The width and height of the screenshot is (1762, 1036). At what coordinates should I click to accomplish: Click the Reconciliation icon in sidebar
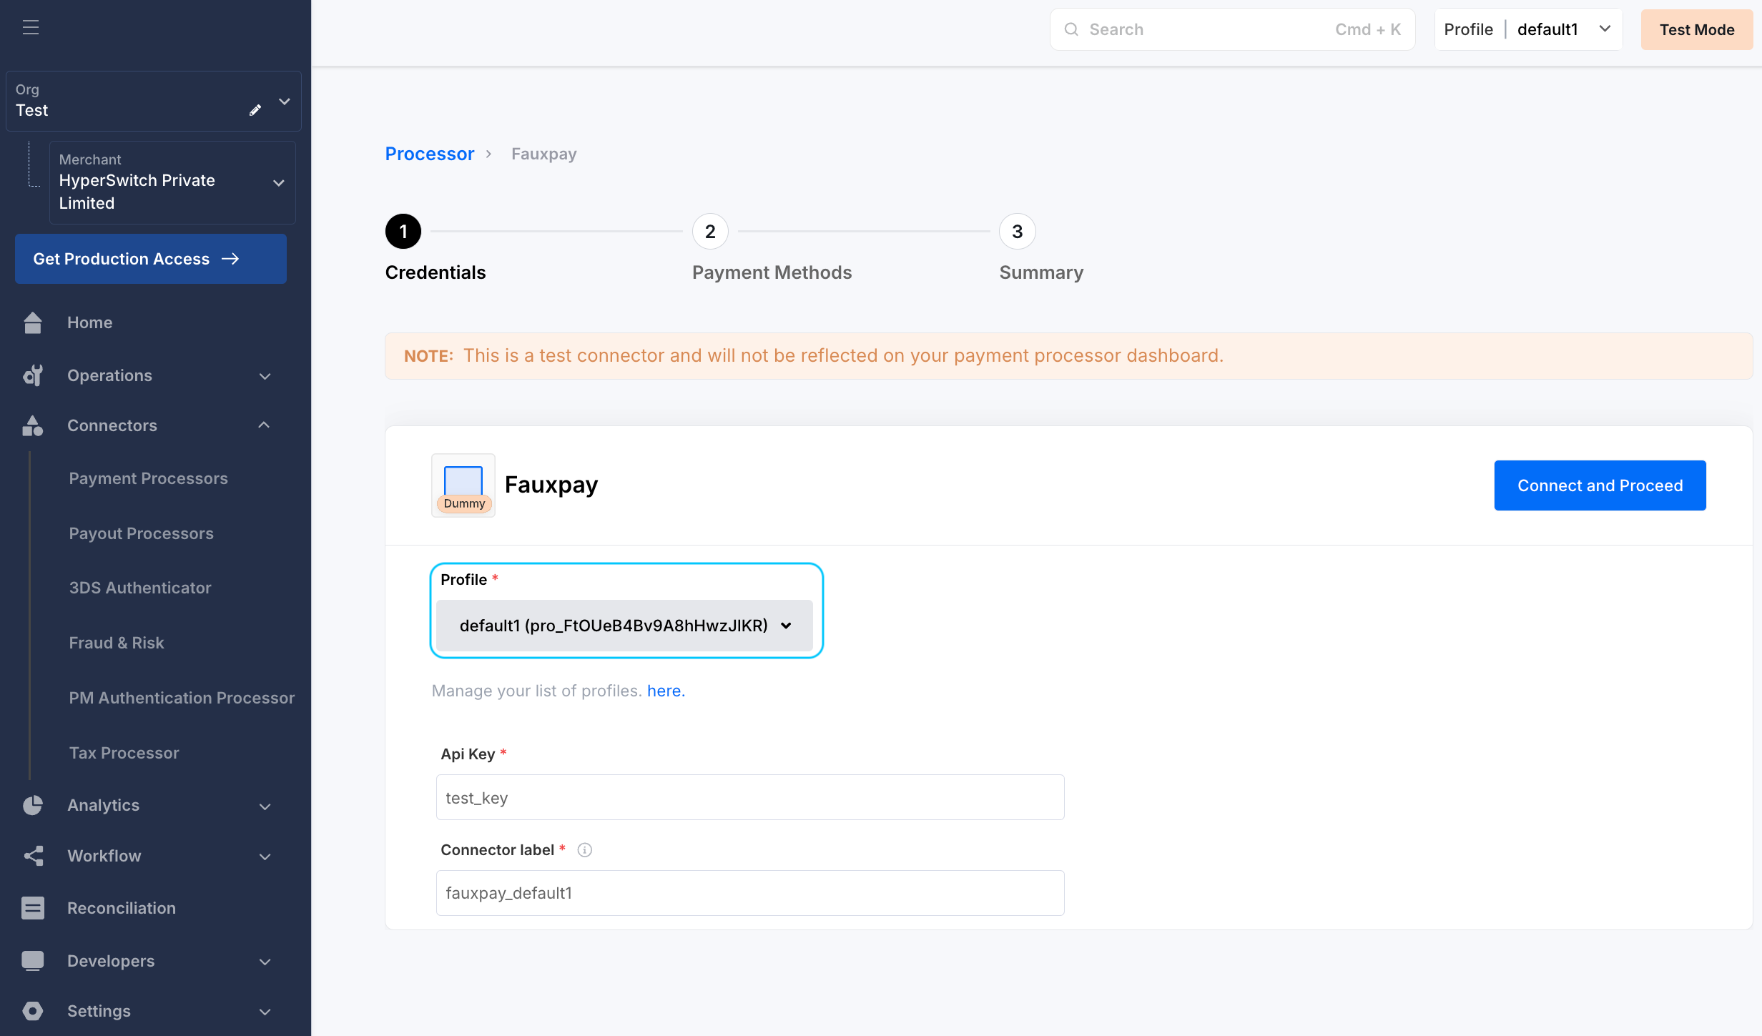33,908
